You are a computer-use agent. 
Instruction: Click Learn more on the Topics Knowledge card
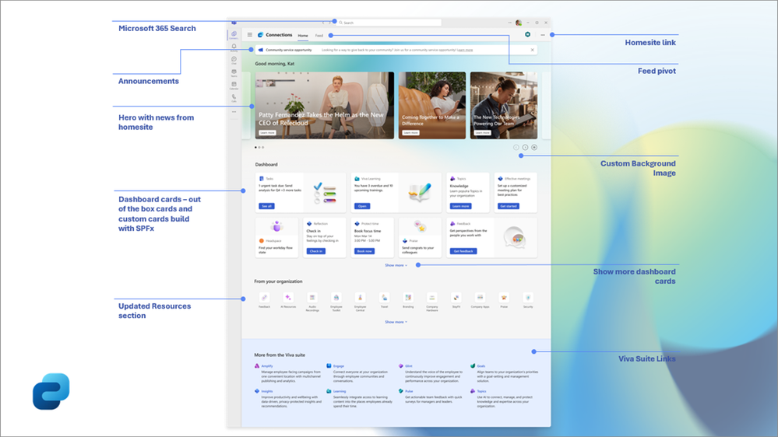tap(460, 206)
